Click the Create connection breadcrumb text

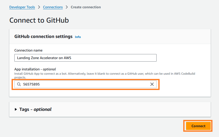pyautogui.click(x=86, y=7)
